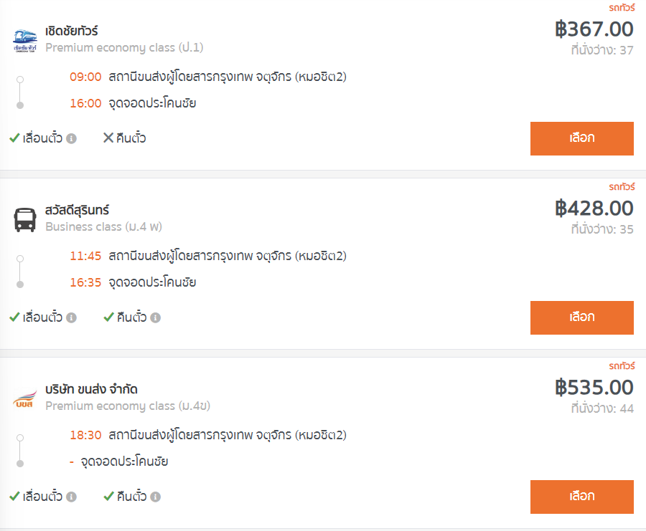Open info icon beside คืนตั๋ว in ฿535 listing
This screenshot has width=646, height=531.
click(155, 497)
